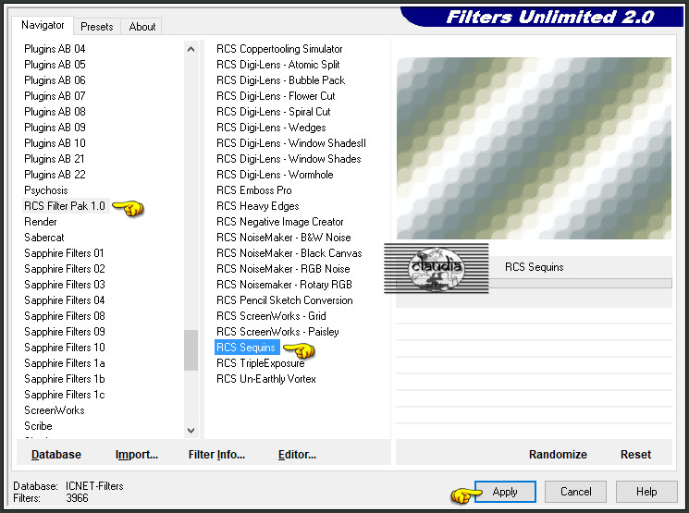
Task: Select RCS Digi-Lens - Wormhole
Action: pos(275,175)
